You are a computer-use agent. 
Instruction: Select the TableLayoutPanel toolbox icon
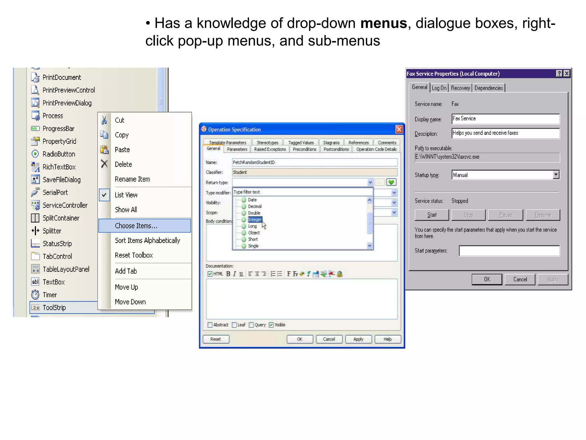click(35, 269)
